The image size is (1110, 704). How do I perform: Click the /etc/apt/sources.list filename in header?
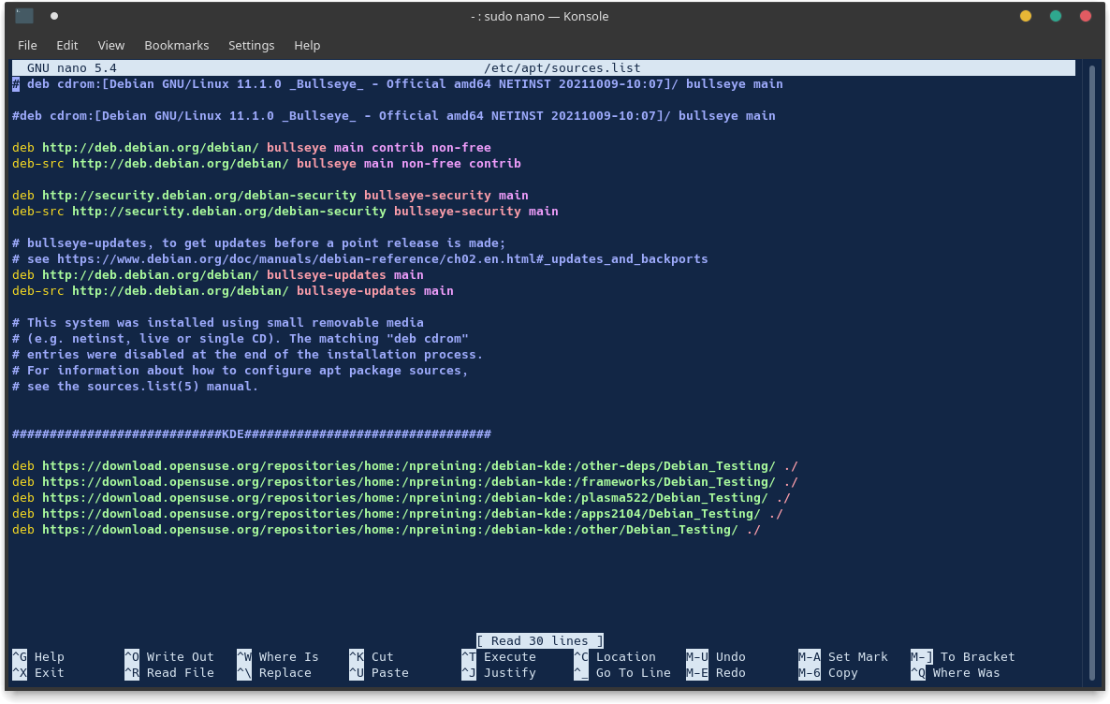[562, 68]
